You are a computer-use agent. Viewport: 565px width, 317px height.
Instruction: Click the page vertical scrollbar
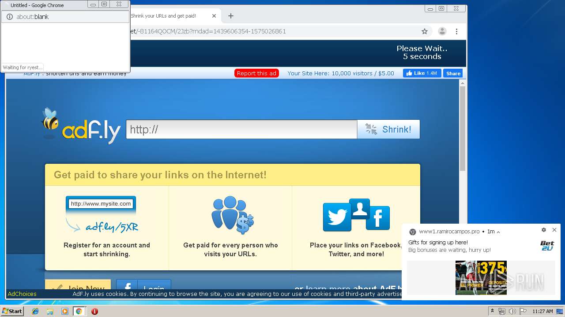coord(463,129)
